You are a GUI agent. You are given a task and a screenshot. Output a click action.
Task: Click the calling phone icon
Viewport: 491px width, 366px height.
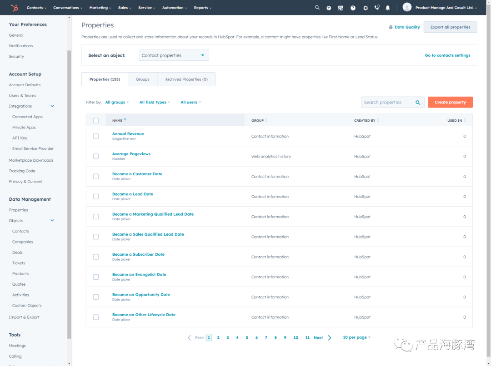(x=377, y=7)
